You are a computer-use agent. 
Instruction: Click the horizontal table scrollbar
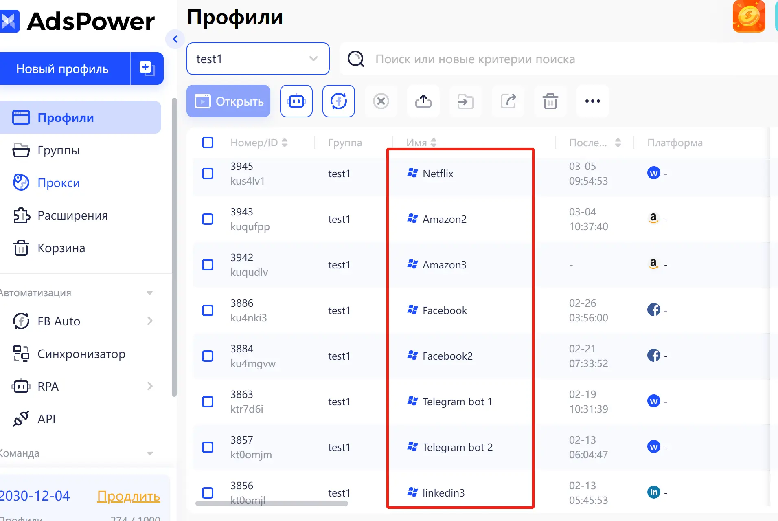(x=272, y=503)
